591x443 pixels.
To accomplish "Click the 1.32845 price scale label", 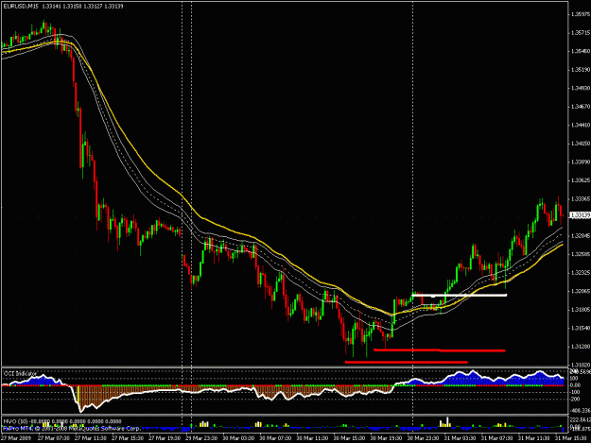I will click(581, 235).
